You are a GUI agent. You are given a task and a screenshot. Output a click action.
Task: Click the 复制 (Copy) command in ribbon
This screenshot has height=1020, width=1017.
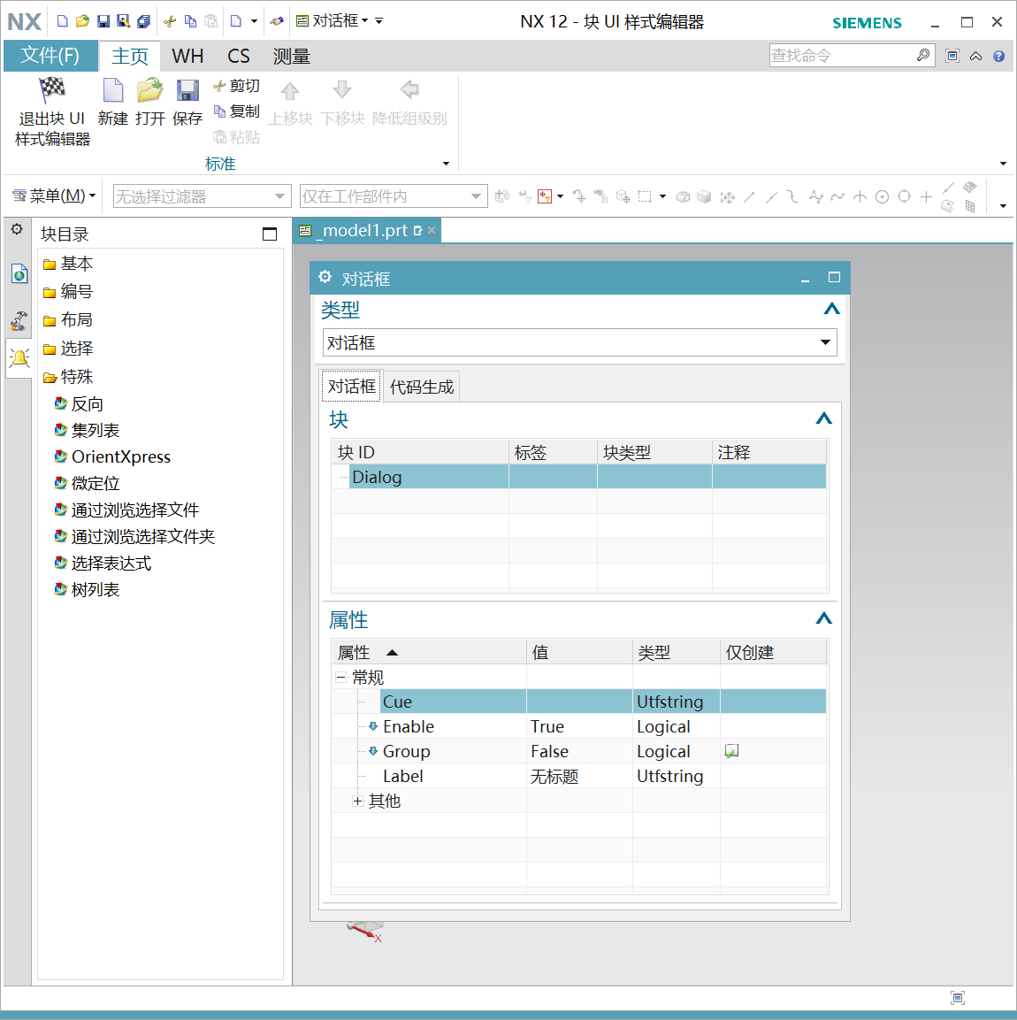237,111
